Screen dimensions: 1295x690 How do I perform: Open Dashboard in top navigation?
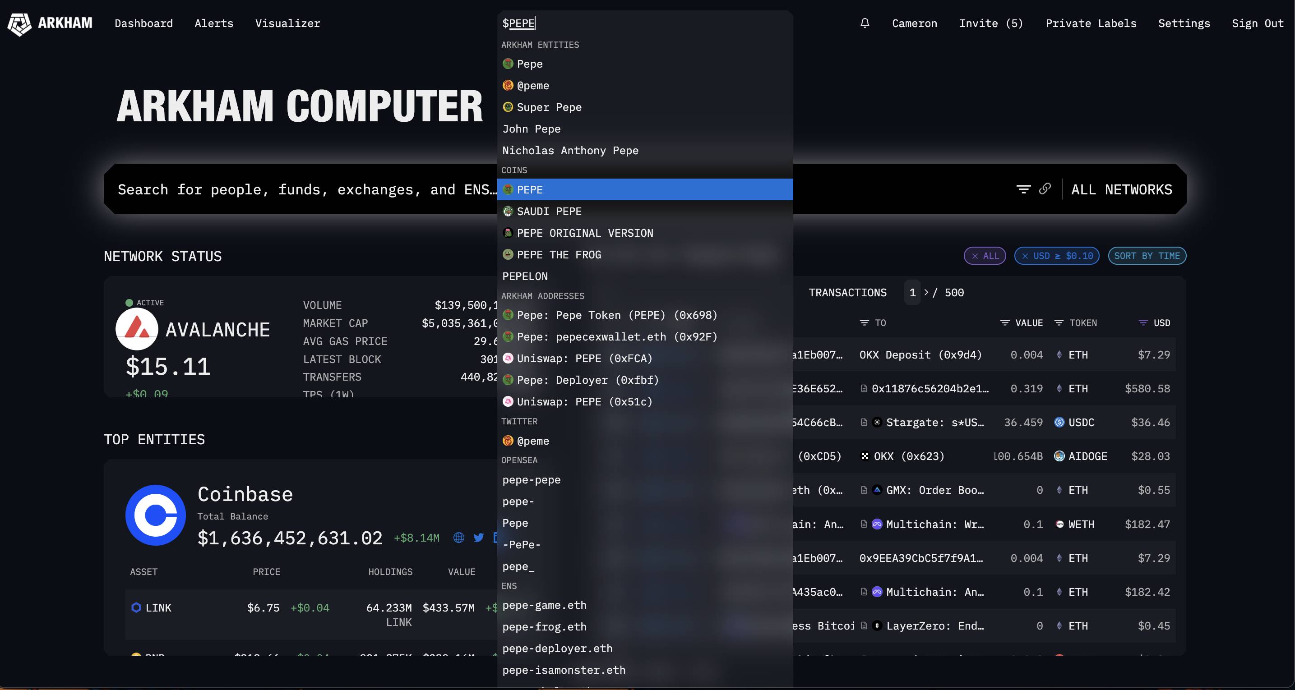(x=144, y=23)
